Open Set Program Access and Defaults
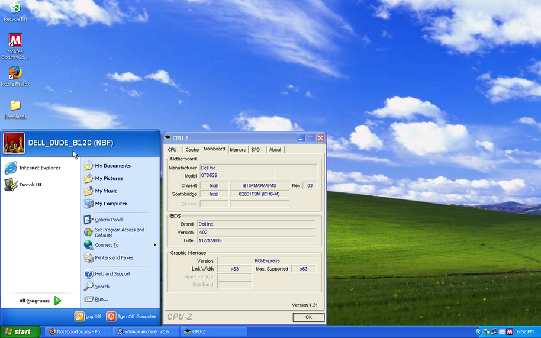 (x=115, y=233)
